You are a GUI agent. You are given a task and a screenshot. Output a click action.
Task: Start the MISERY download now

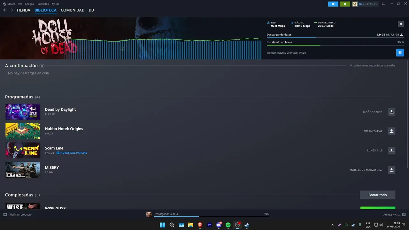[391, 170]
